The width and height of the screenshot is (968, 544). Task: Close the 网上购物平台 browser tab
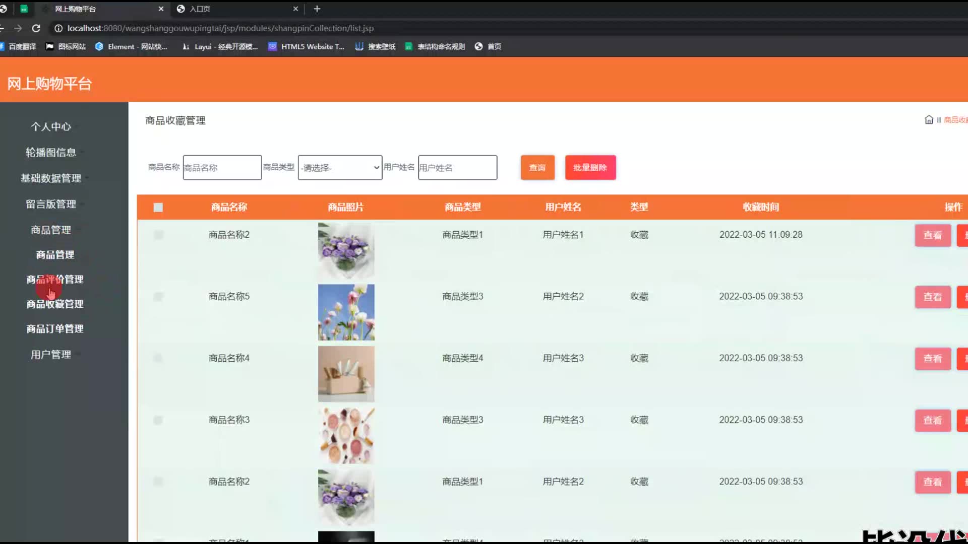pyautogui.click(x=161, y=9)
